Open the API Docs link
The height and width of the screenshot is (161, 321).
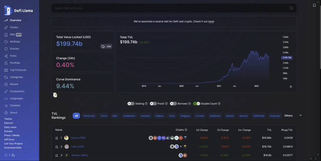(9, 140)
